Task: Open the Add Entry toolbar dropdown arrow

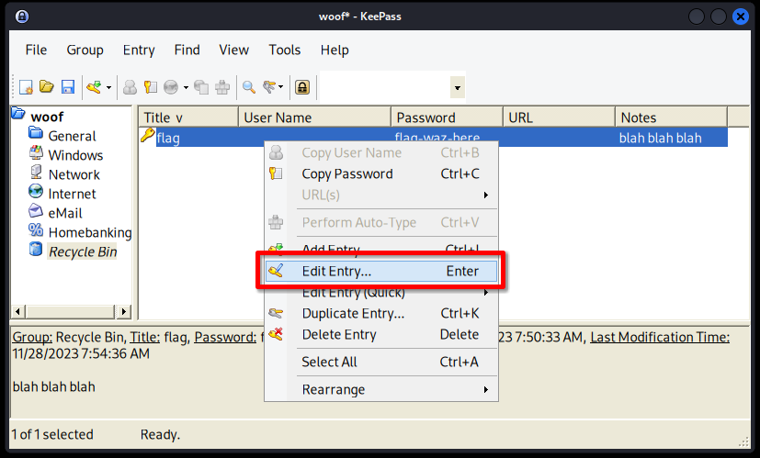Action: click(108, 87)
